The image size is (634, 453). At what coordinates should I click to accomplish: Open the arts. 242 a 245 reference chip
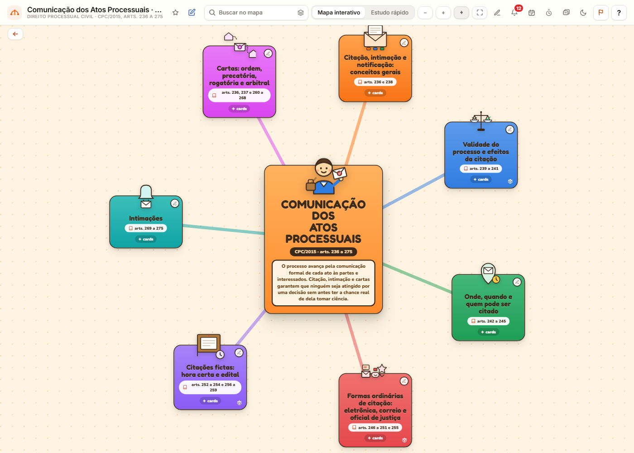coord(488,321)
